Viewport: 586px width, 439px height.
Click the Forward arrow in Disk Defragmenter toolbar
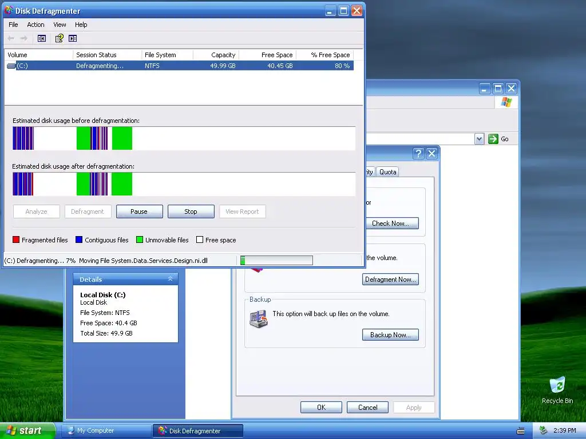[24, 38]
